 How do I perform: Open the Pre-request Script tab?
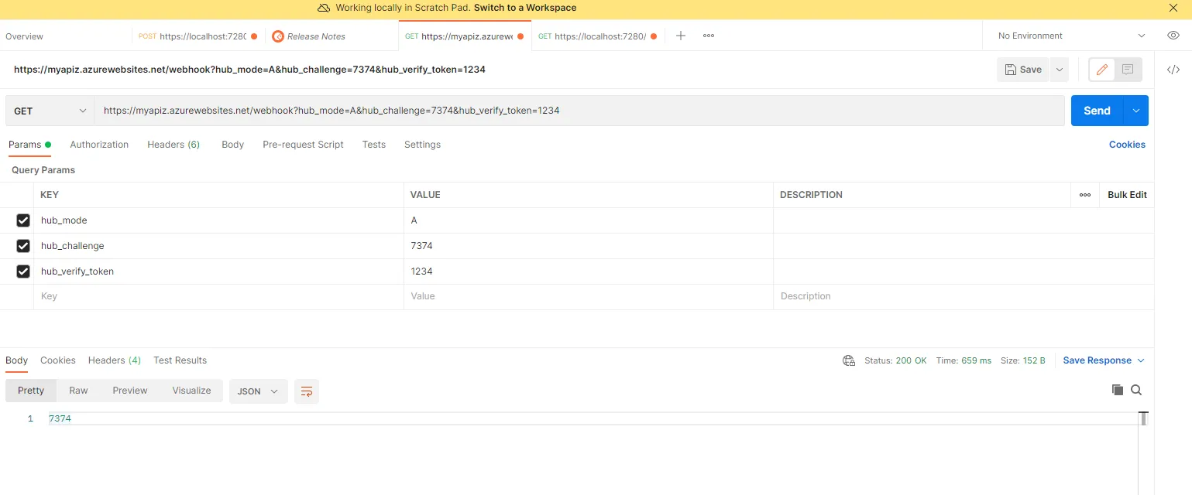coord(303,145)
